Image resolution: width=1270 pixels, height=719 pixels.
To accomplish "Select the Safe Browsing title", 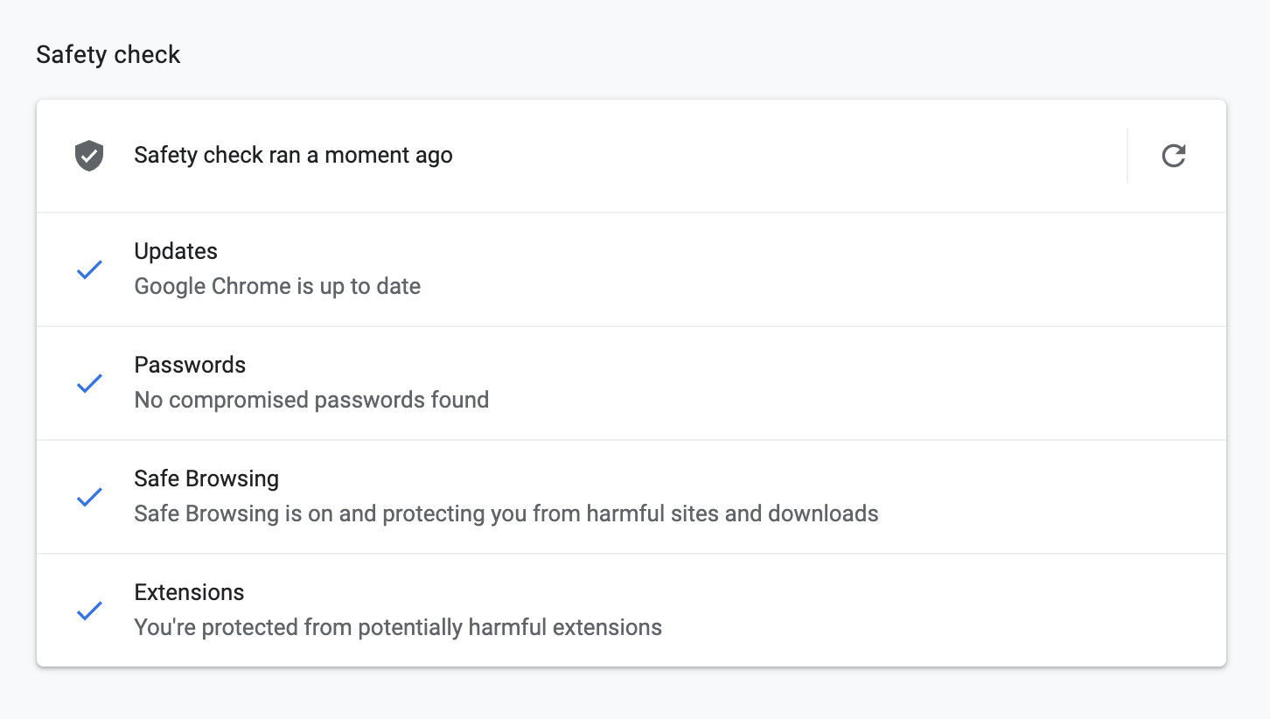I will [x=206, y=479].
